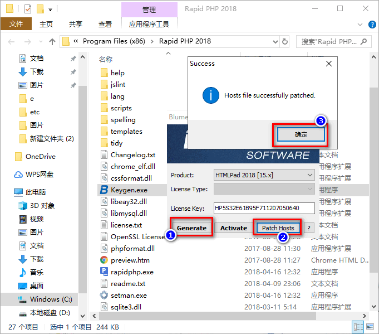The image size is (379, 334).
Task: Click down arrow of navigation pane scrollbar
Action: [82, 316]
